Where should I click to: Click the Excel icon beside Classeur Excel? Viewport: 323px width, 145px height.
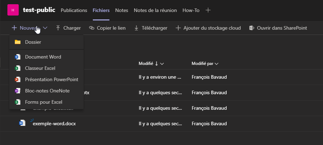[18, 68]
